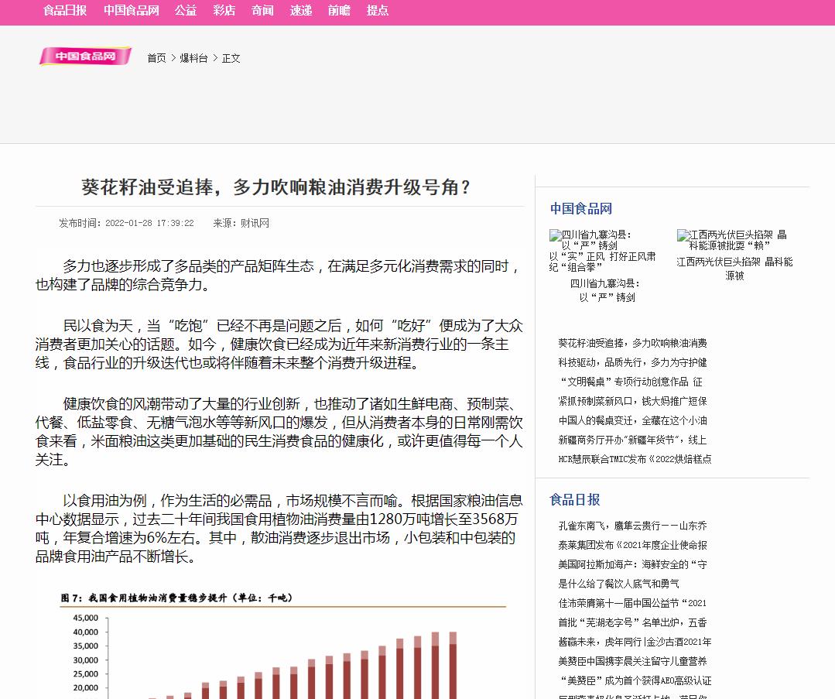Click the 中国食品网 pink logo
Viewport: 835px width, 699px height.
[85, 56]
